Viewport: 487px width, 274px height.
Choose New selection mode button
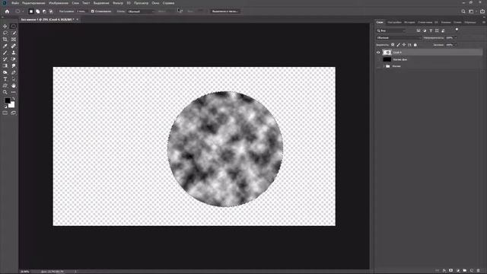(x=30, y=11)
